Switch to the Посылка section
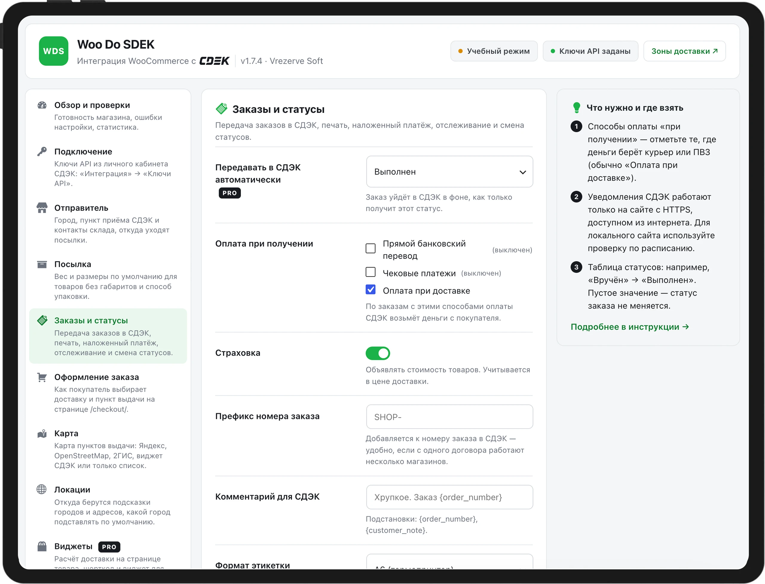This screenshot has width=765, height=584. click(x=108, y=280)
